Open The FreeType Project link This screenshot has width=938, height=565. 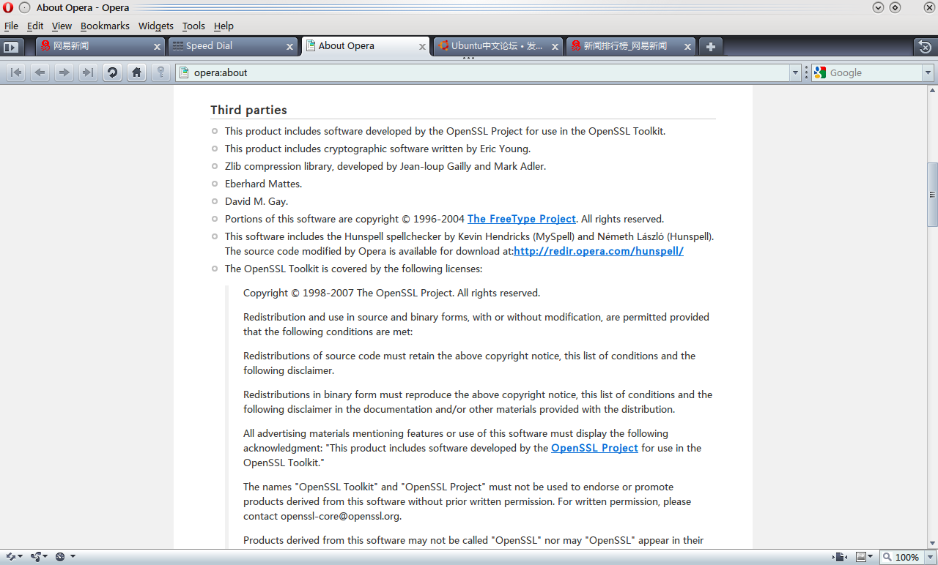pos(522,219)
